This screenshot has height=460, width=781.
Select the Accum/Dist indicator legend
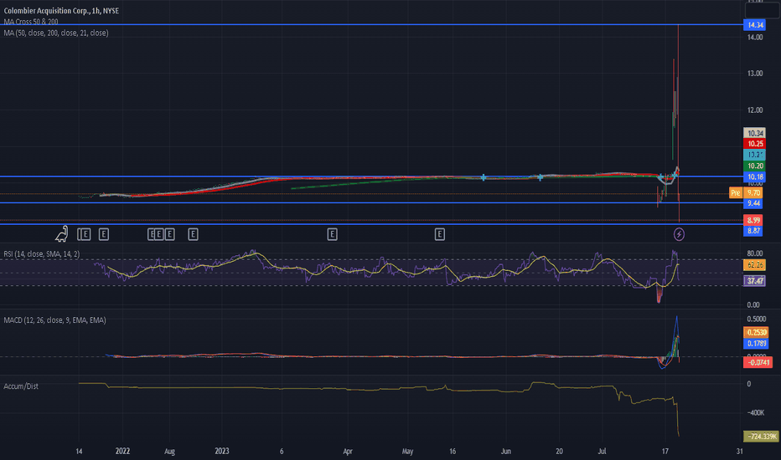click(x=21, y=386)
